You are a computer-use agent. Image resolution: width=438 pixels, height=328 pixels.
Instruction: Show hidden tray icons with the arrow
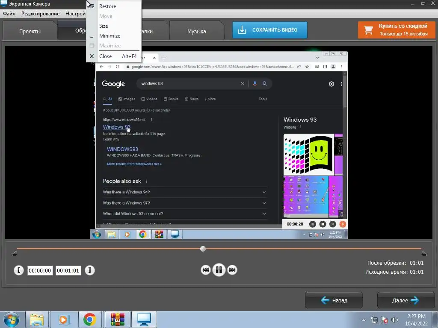364,320
